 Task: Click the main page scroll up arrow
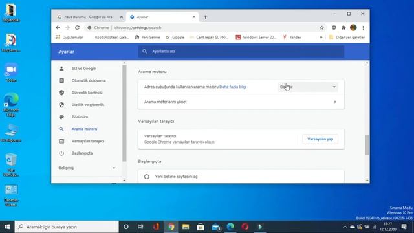click(x=367, y=63)
